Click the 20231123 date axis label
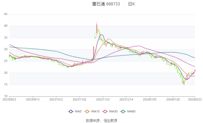 click(103, 99)
